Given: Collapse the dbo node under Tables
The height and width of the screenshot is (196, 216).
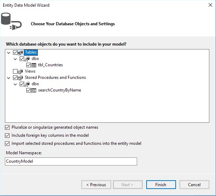Looking at the screenshot, I should coord(15,59).
